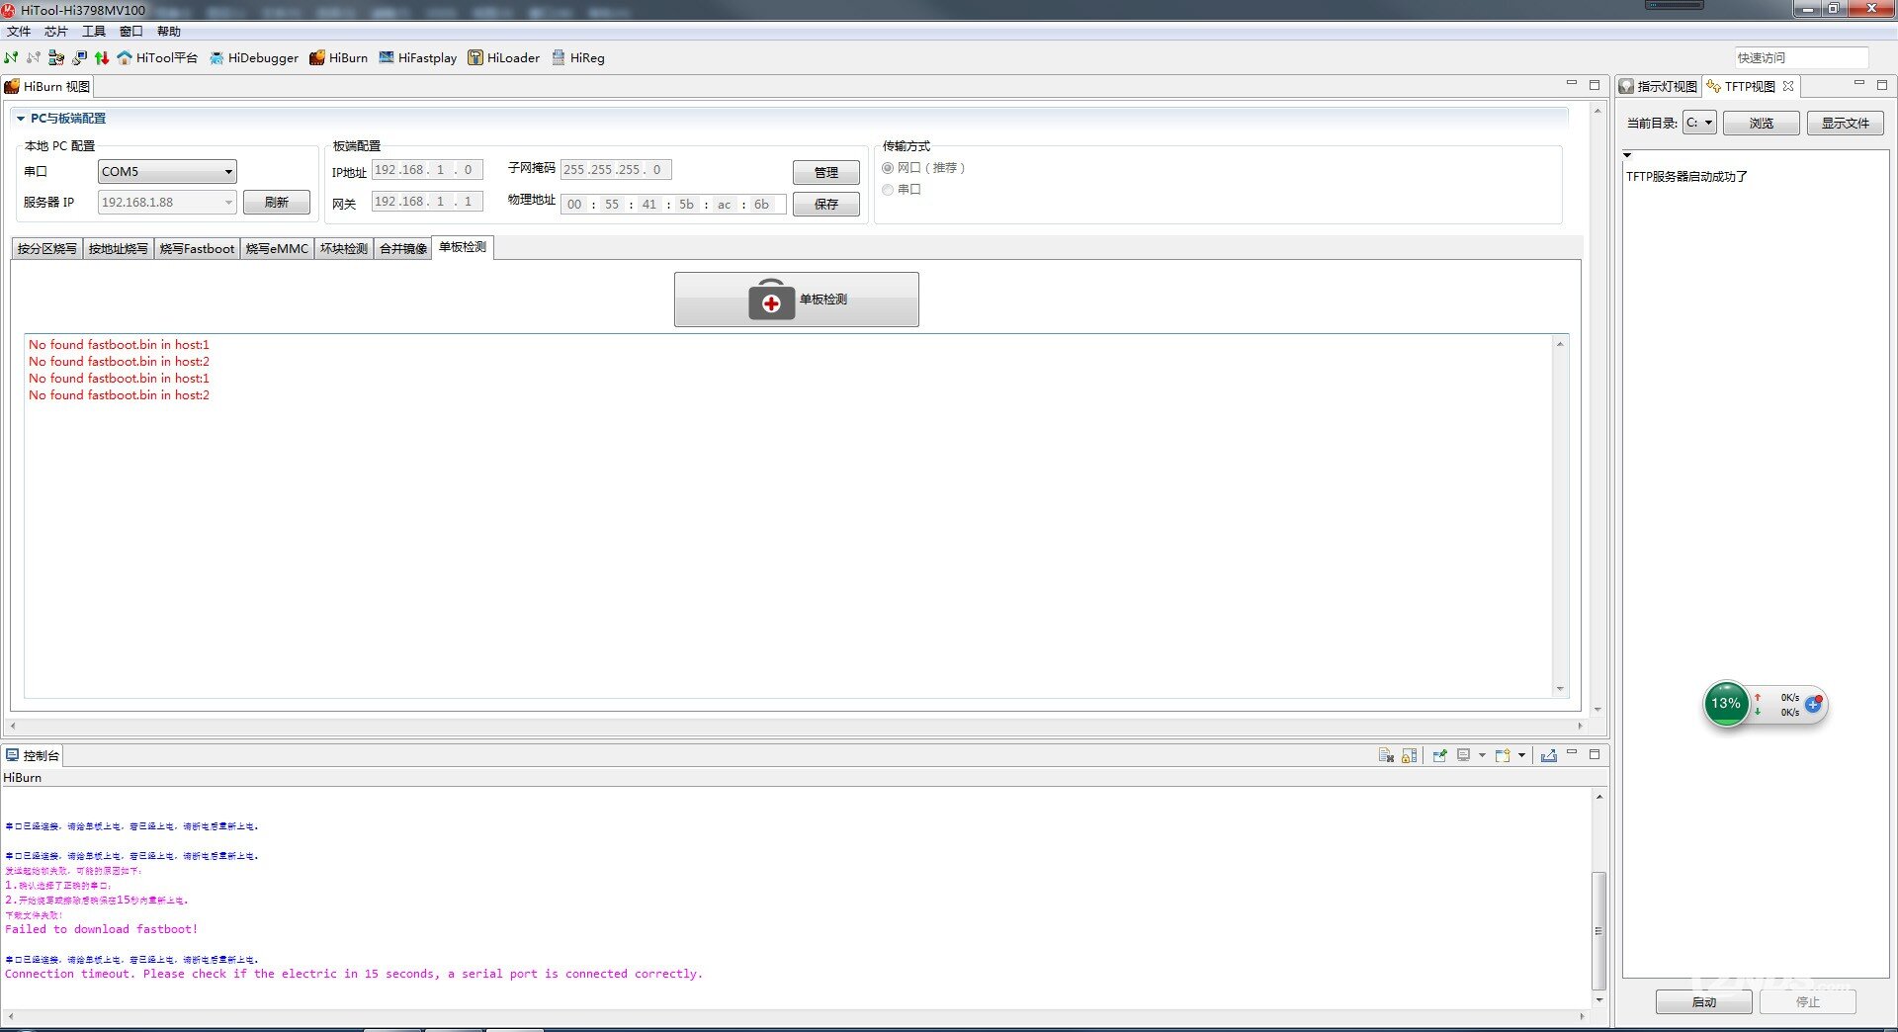The image size is (1898, 1032).
Task: Click the monitor terminal toolbar icon
Action: 79,58
